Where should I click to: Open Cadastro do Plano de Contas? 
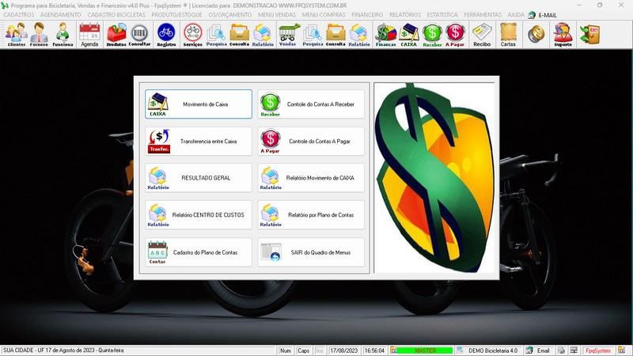tap(199, 252)
